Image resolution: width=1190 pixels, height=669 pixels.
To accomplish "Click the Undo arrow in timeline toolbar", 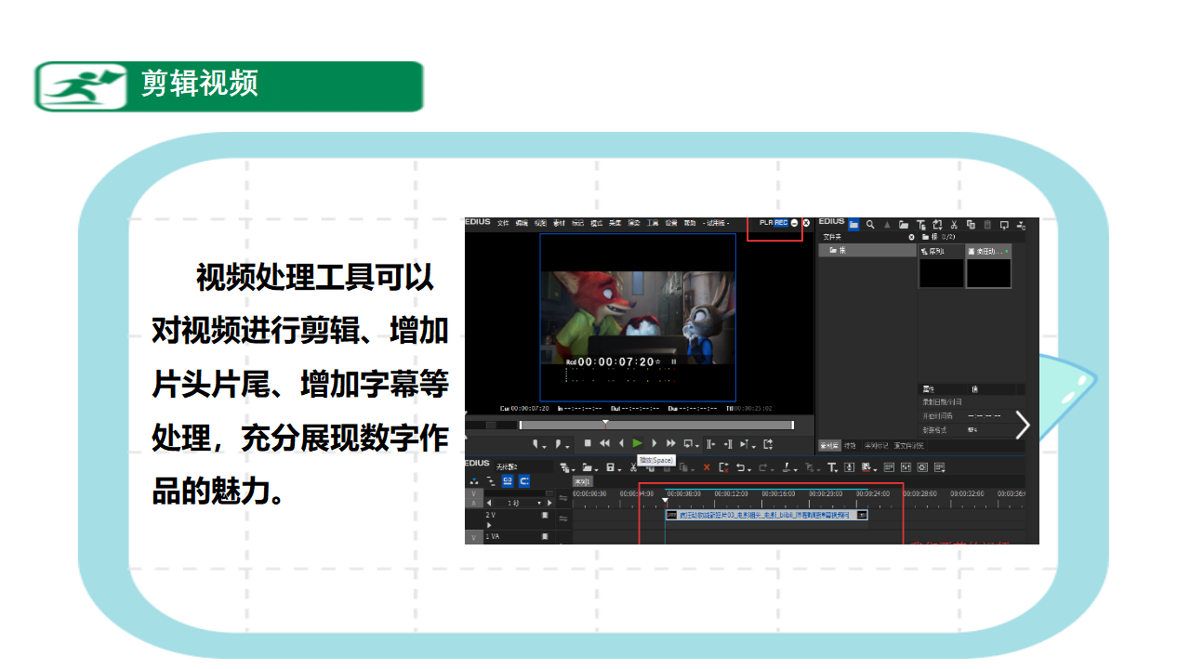I will tap(742, 467).
